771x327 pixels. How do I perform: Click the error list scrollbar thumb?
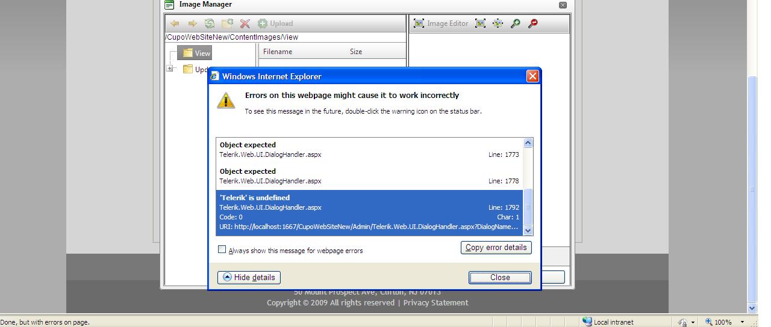click(x=528, y=207)
